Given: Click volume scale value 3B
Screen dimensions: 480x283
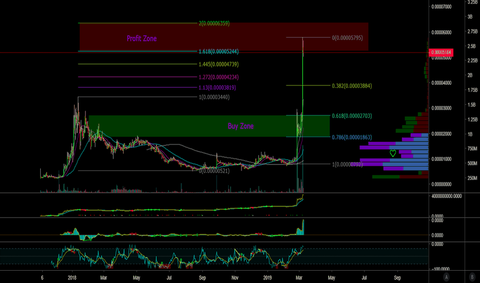Looking at the screenshot, I should point(470,17).
